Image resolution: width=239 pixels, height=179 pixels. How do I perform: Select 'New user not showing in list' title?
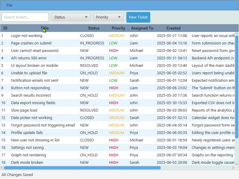click(35, 140)
